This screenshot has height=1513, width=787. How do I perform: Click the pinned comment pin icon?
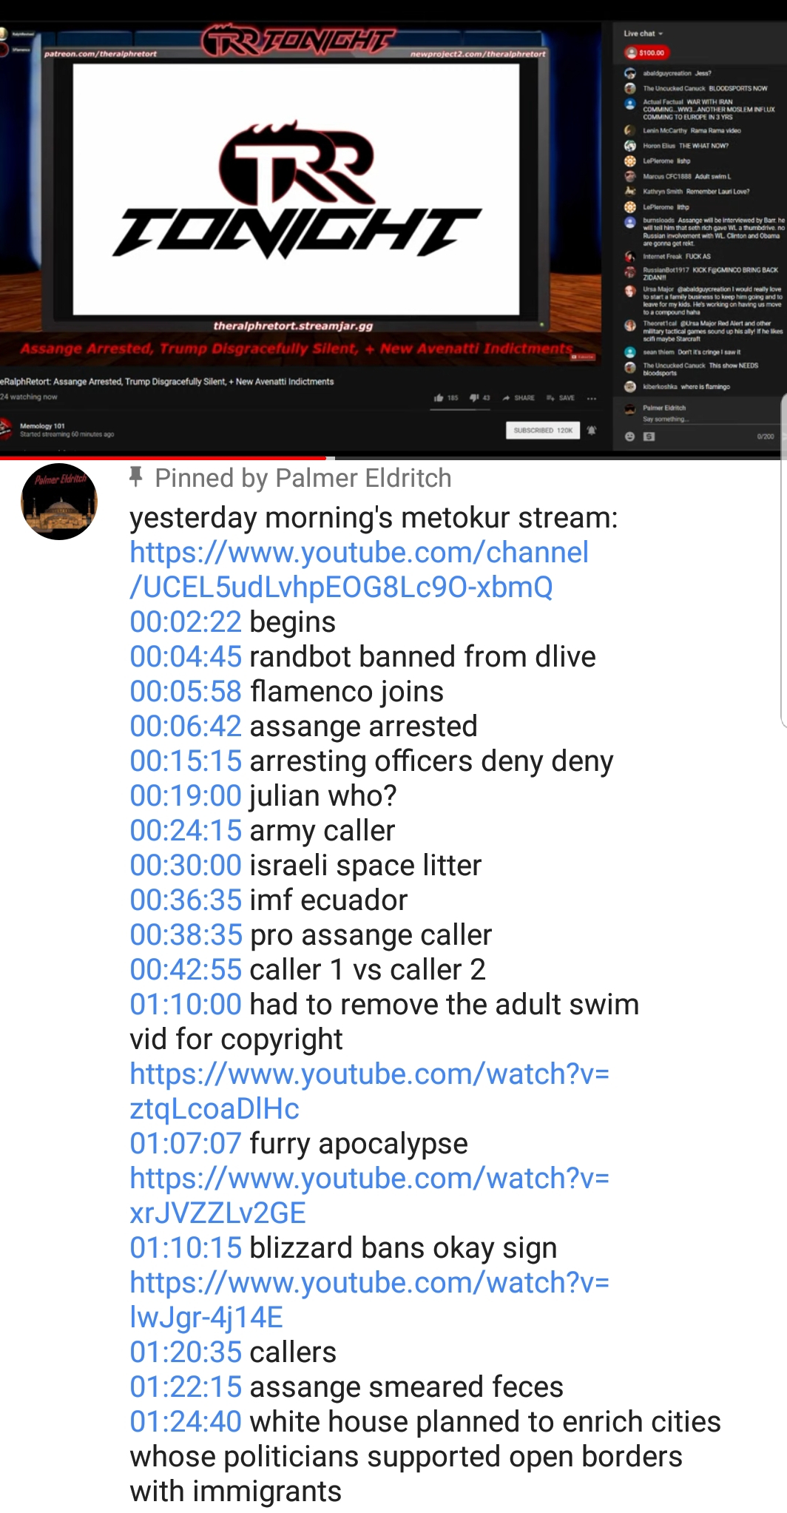point(135,477)
